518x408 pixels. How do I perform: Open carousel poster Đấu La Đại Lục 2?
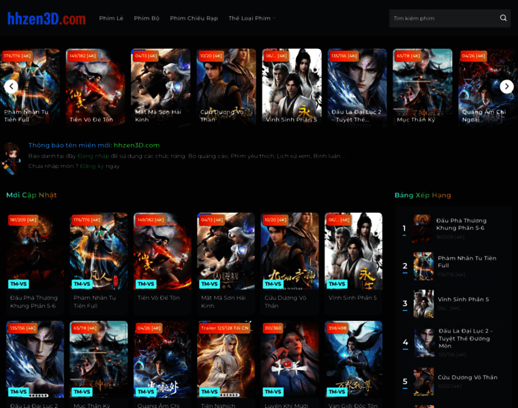357,86
